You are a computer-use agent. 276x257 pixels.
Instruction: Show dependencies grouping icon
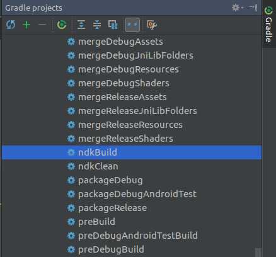(113, 25)
